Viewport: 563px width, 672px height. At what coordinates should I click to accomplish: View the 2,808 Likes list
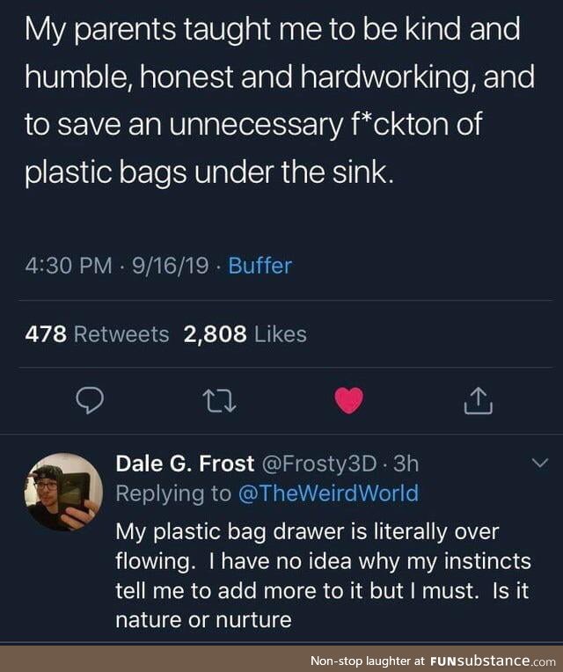coord(245,334)
